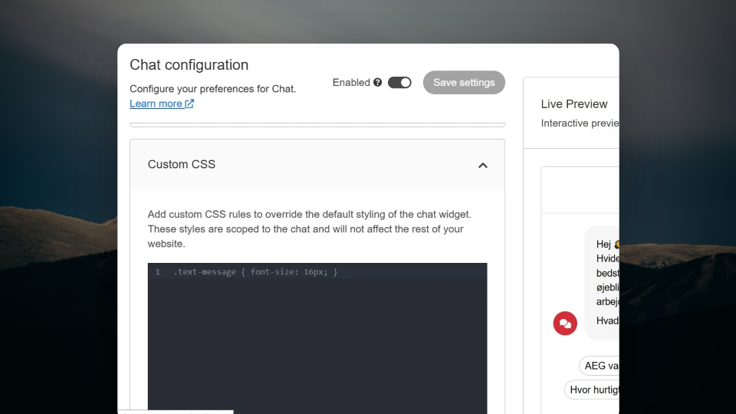Click the collapsed panel strip above Custom CSS
This screenshot has height=414, width=736.
click(317, 125)
